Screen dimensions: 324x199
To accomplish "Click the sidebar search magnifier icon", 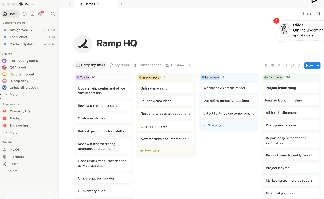I will point(53,14).
